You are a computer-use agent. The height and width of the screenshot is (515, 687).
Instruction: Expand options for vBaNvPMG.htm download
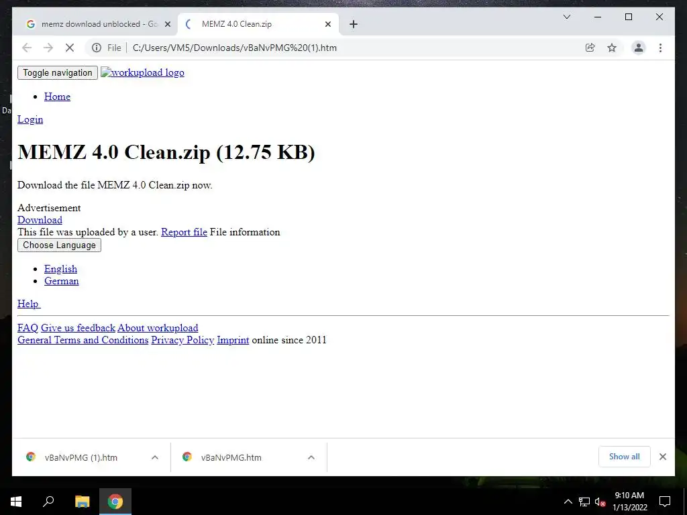[311, 457]
